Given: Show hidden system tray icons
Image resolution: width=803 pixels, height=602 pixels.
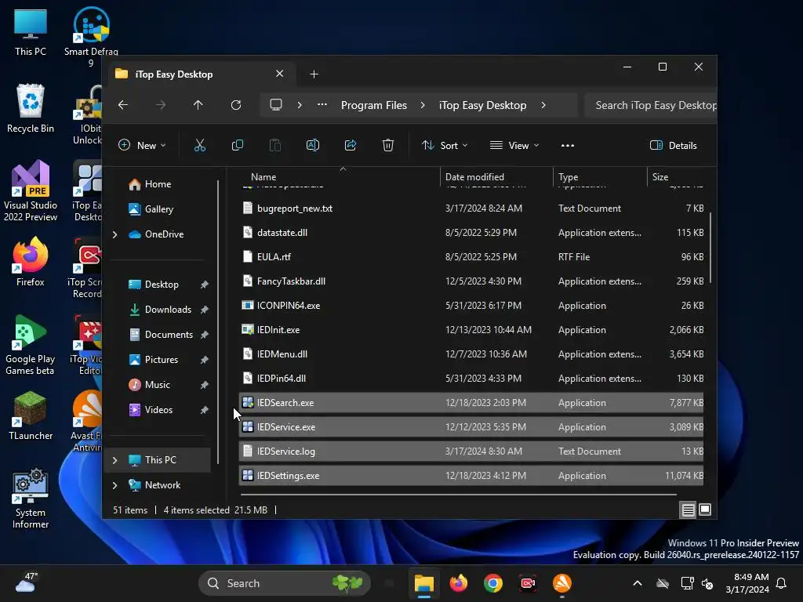Looking at the screenshot, I should (x=637, y=583).
